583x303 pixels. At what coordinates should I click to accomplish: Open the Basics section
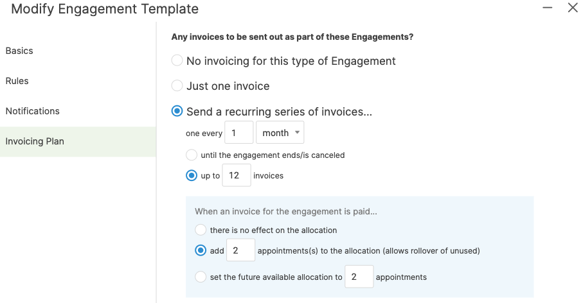(x=19, y=51)
